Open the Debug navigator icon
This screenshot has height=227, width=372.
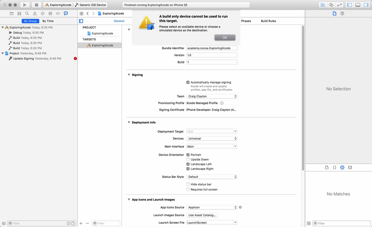tap(50, 13)
